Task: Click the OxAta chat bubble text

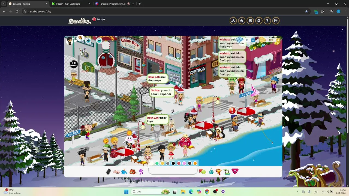Action: [x=161, y=92]
